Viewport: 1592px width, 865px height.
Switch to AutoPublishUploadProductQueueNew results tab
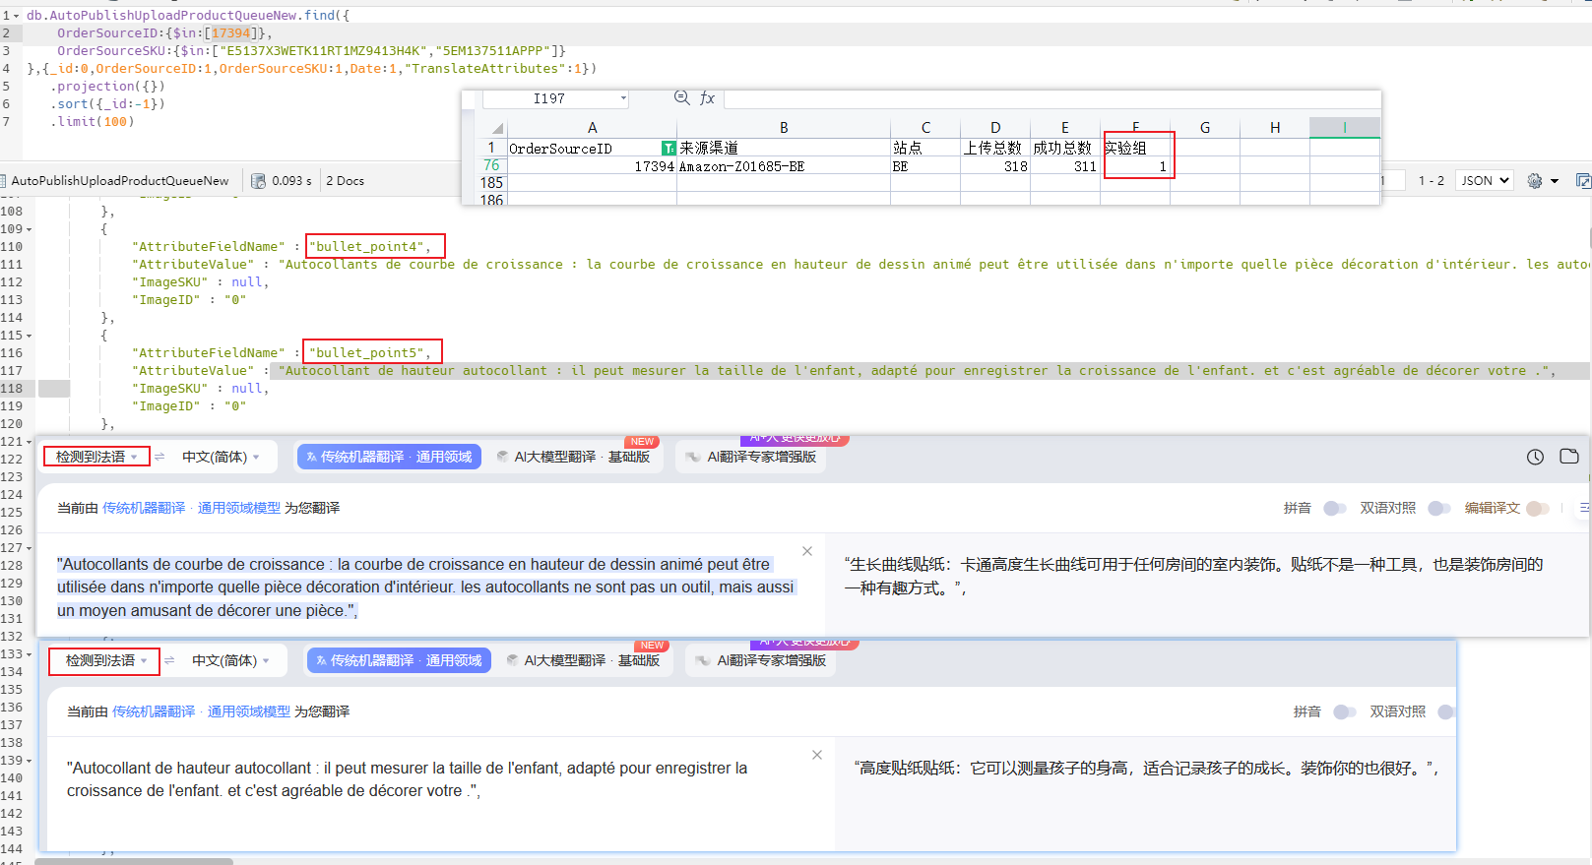120,181
